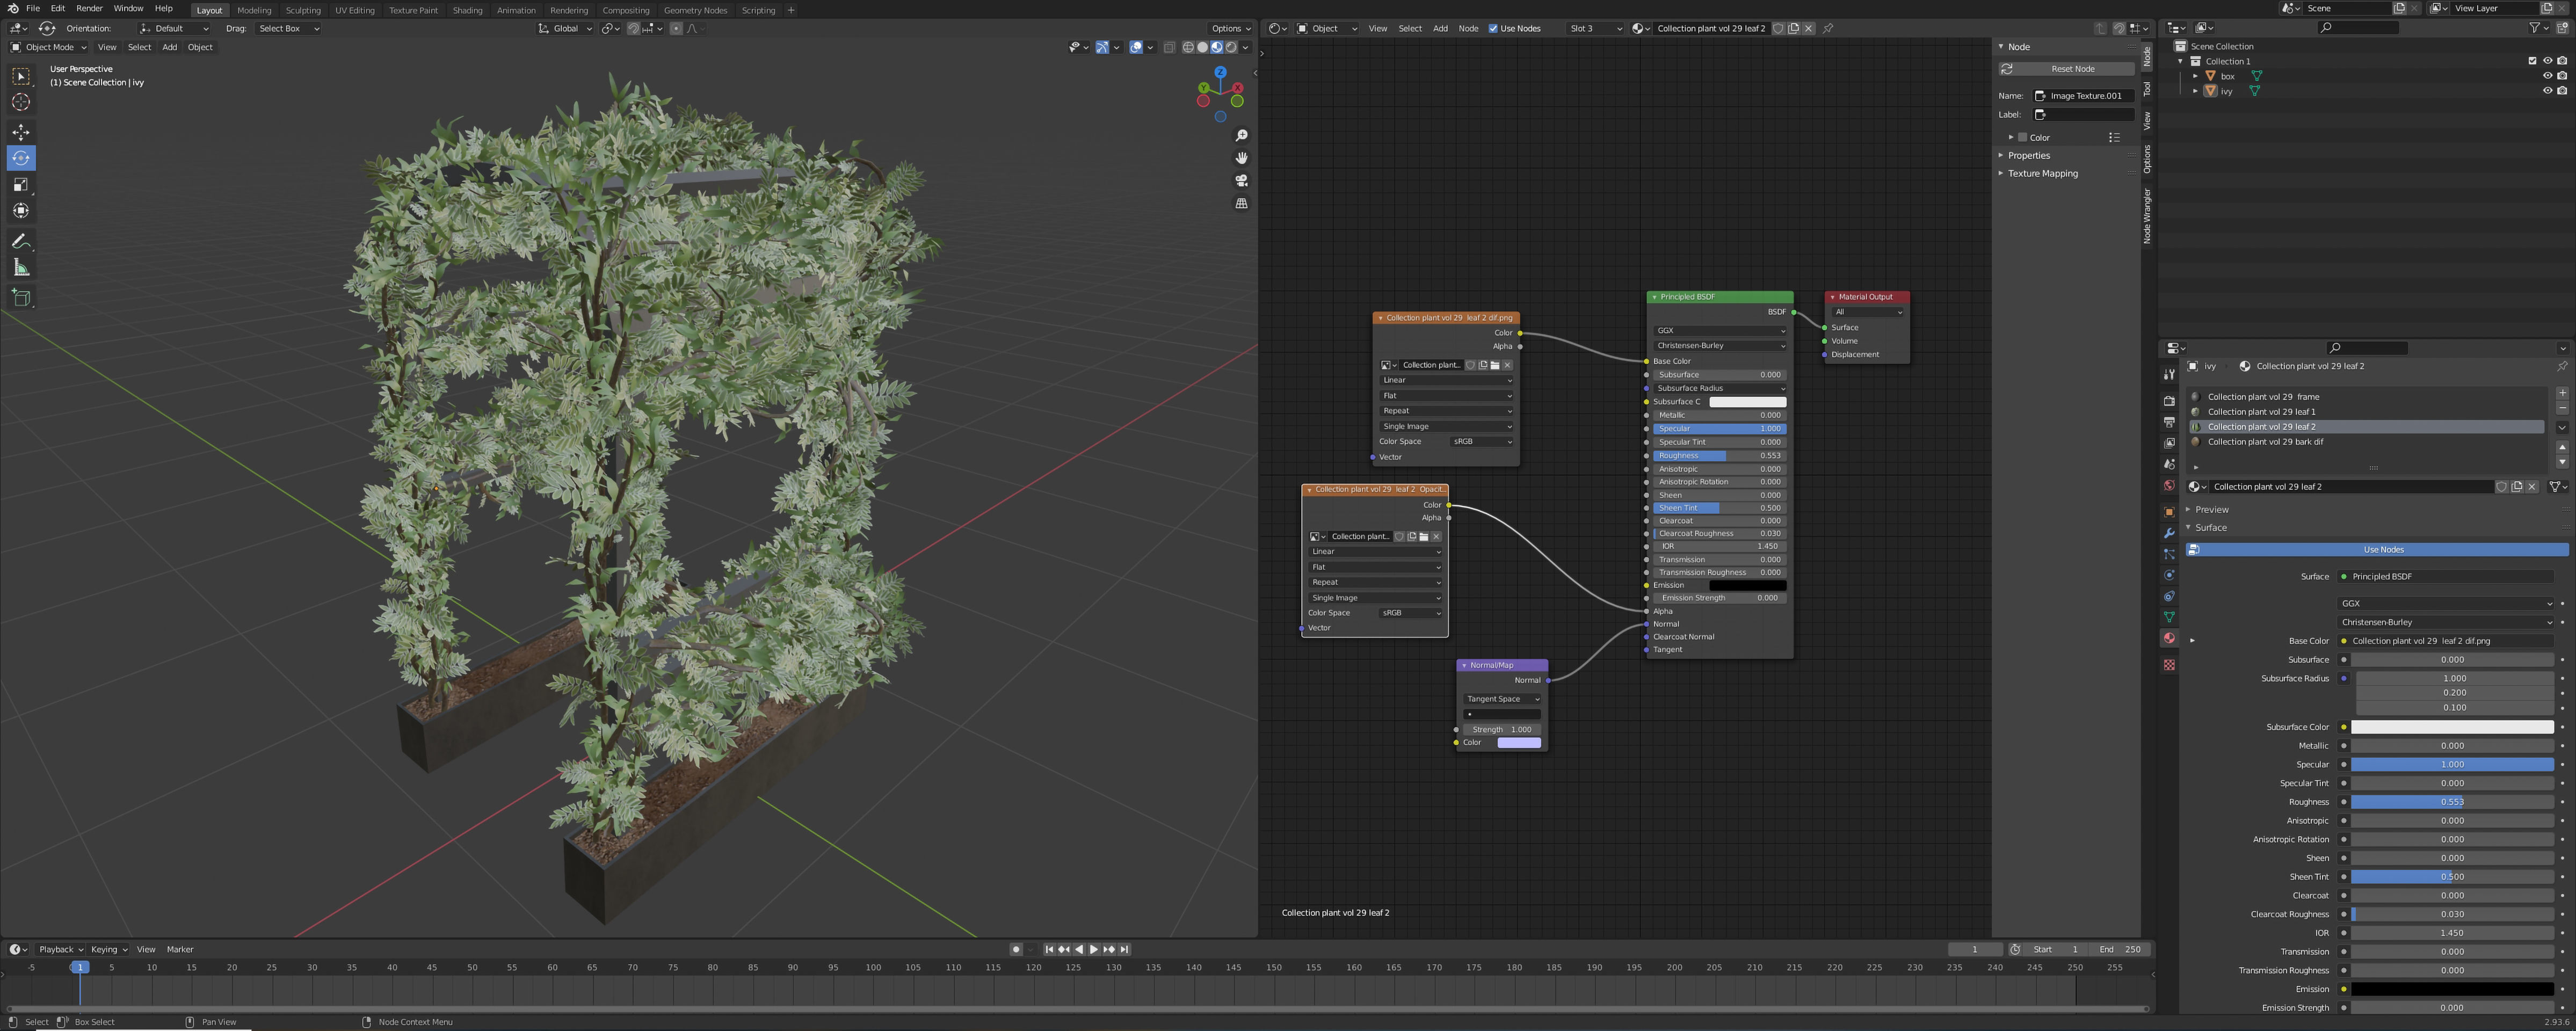Open the Physics properties tab

tap(2169, 575)
